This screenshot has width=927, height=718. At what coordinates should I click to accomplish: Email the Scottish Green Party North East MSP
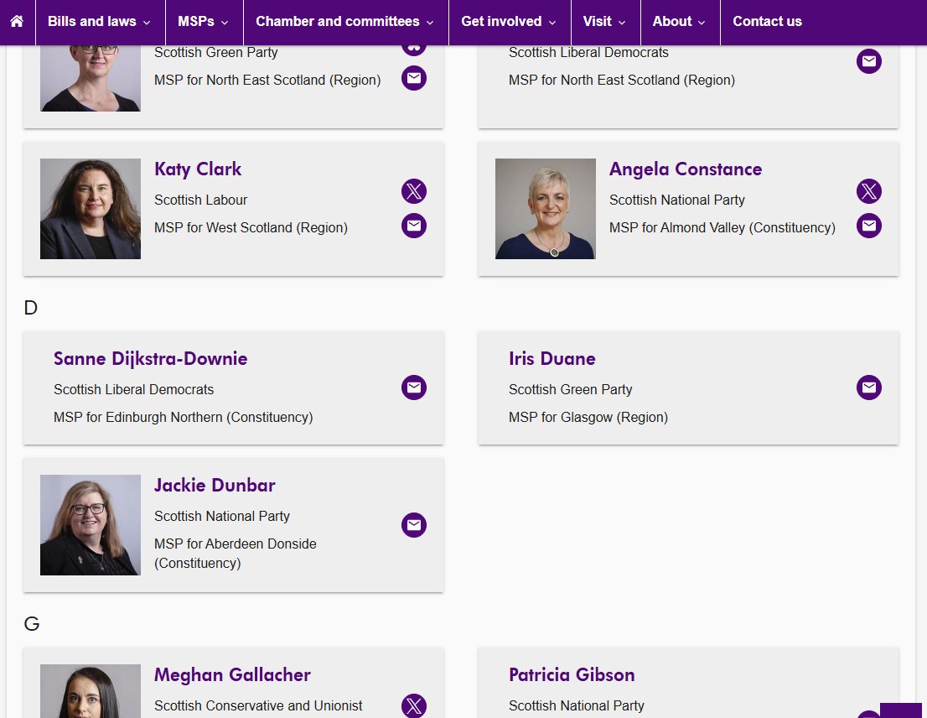coord(414,78)
